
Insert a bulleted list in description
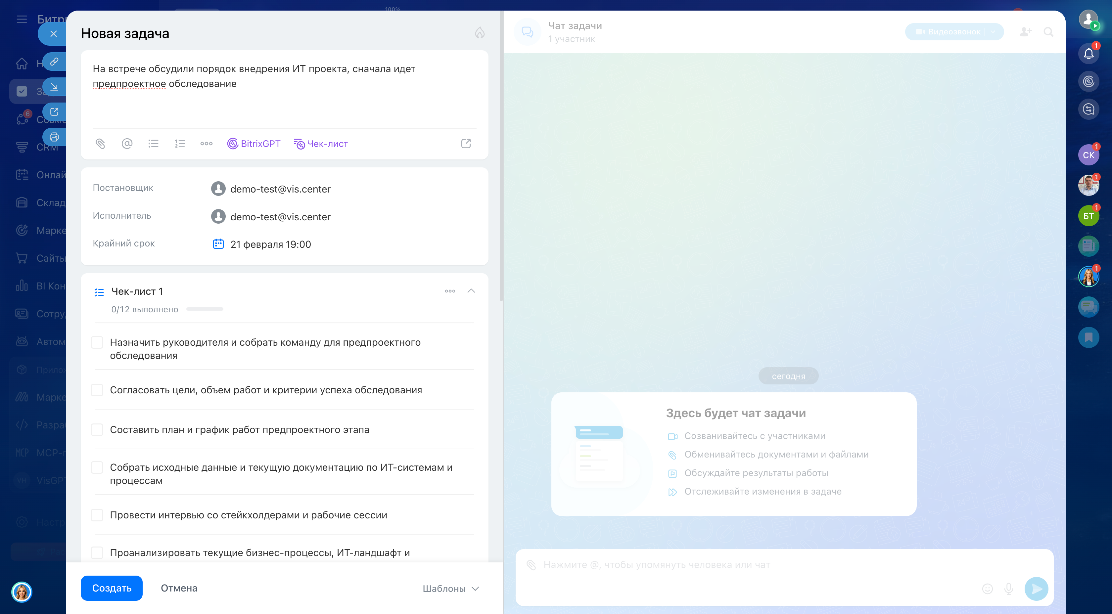[153, 144]
